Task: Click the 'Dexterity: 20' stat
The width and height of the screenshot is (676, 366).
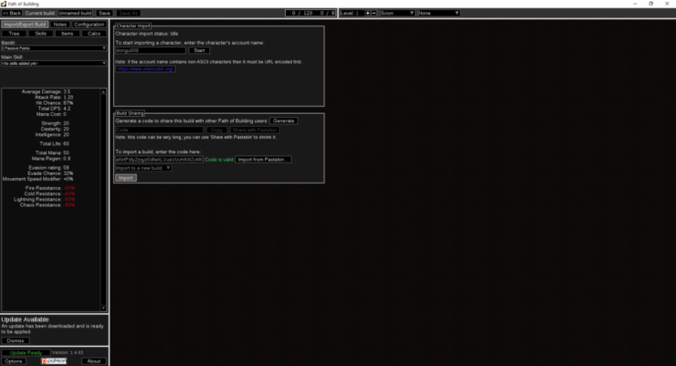Action: pos(55,130)
